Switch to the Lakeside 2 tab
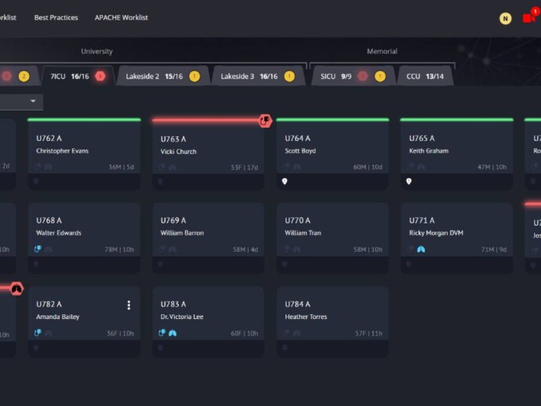541x406 pixels. point(163,76)
